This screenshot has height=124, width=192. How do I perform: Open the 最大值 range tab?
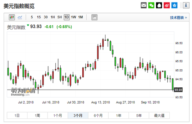159,115
